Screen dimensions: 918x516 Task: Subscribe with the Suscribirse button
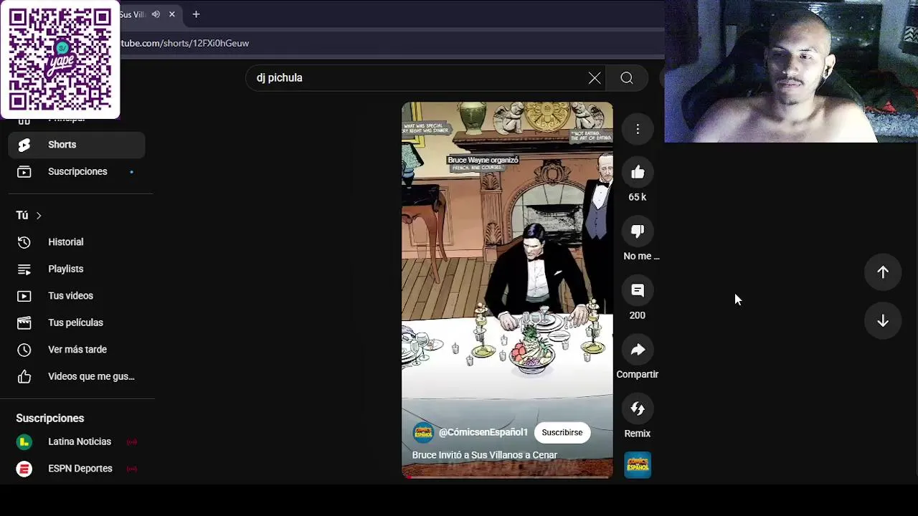pos(562,433)
